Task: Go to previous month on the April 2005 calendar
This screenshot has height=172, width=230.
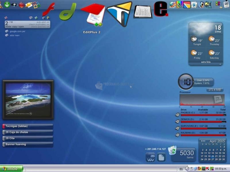Action: tap(202, 141)
